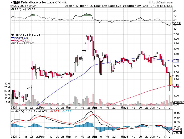Click the 1.25 last price tag
Screen dimensions: 184x139
click(176, 76)
